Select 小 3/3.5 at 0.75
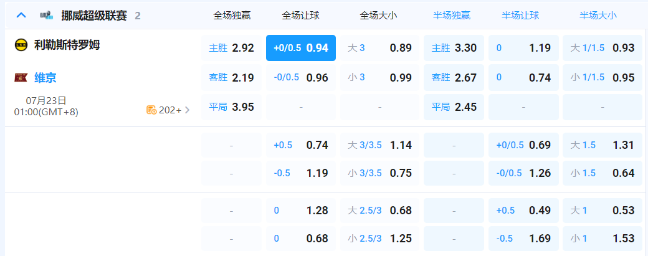This screenshot has width=648, height=256. pos(380,173)
